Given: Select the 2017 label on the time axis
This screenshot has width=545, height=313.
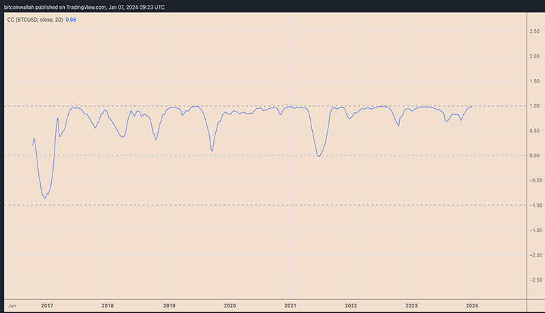Looking at the screenshot, I should [x=47, y=306].
